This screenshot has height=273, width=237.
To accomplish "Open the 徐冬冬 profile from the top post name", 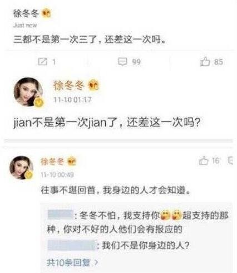I will point(26,13).
